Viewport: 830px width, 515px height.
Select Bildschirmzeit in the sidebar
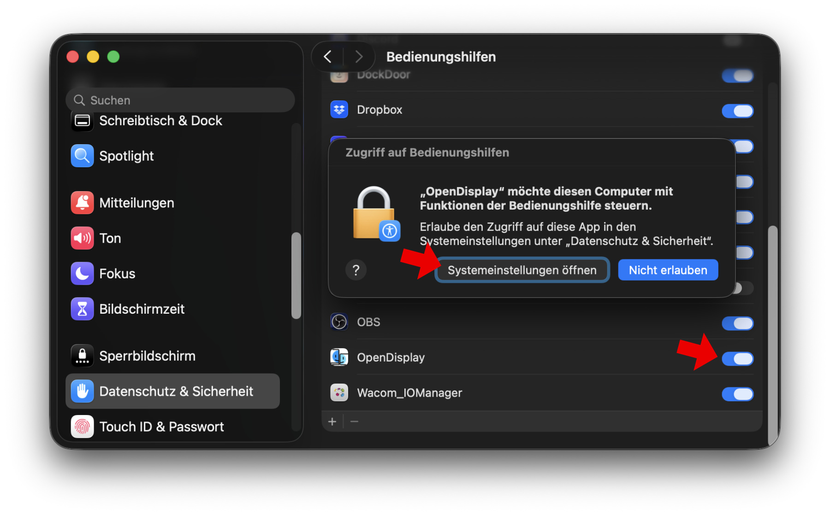point(173,309)
